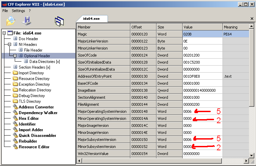Screen dimensions: 256x166
Task: Select the File Header page icon
Action: pyautogui.click(x=20, y=50)
